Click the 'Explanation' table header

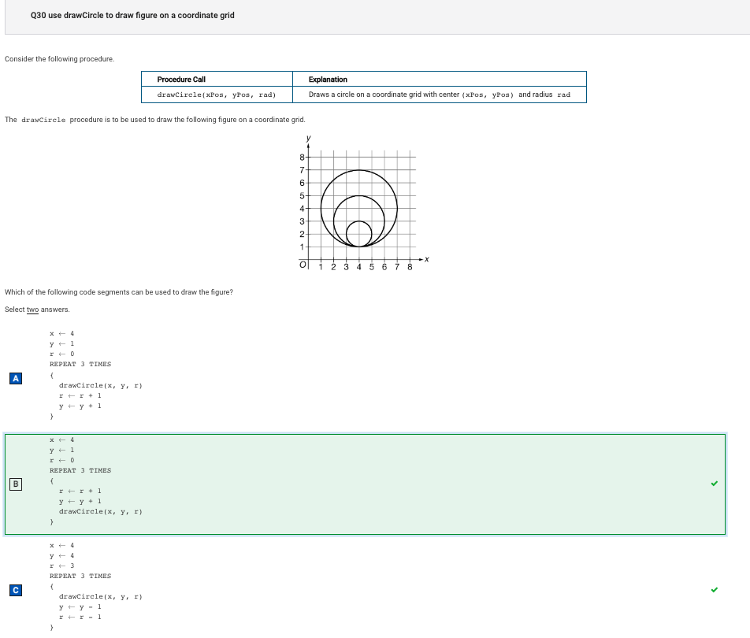328,80
